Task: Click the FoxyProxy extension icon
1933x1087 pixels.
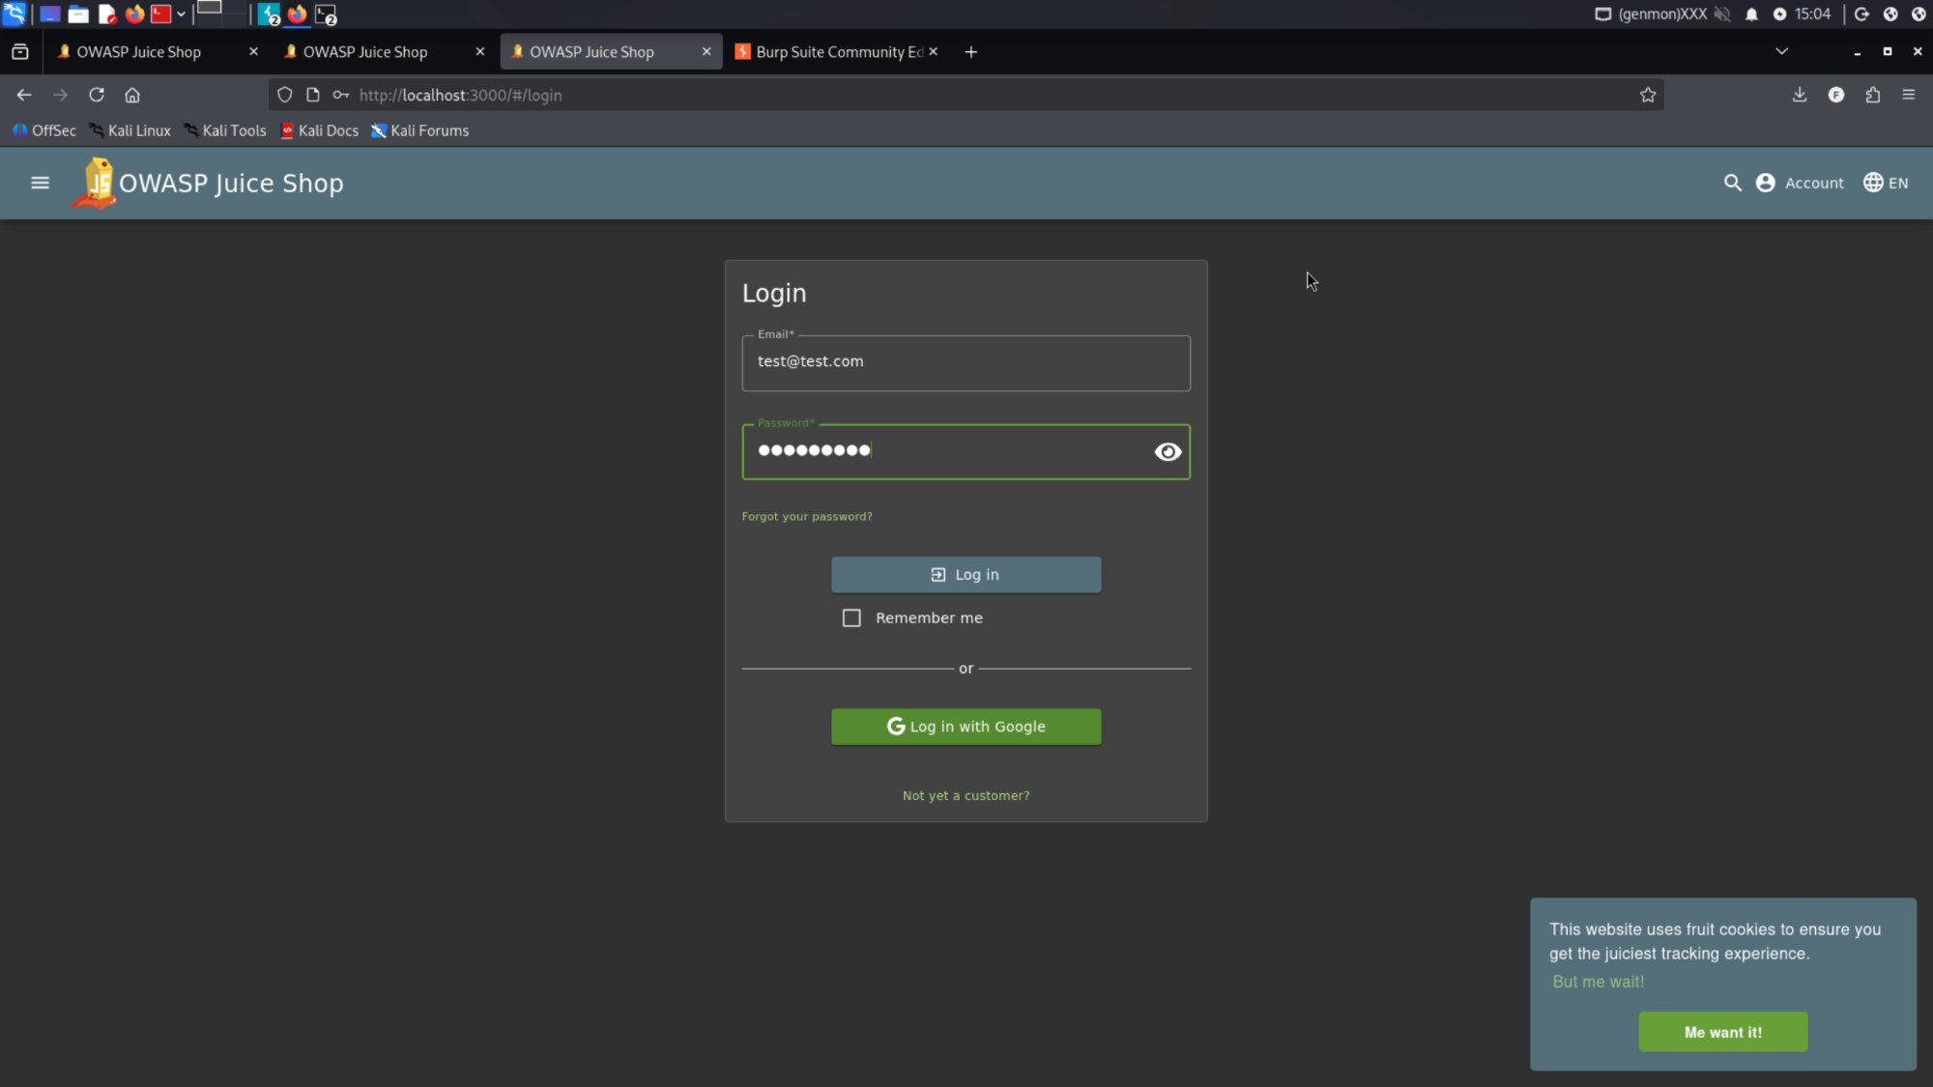Action: (1835, 95)
